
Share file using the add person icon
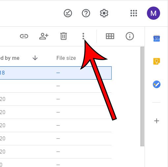pyautogui.click(x=44, y=36)
